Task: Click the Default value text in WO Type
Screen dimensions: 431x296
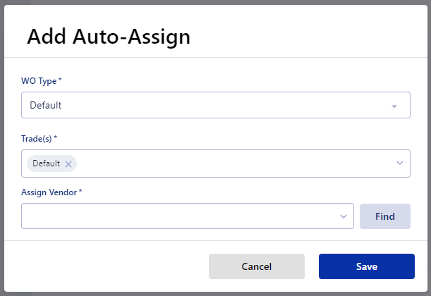Action: (x=46, y=105)
